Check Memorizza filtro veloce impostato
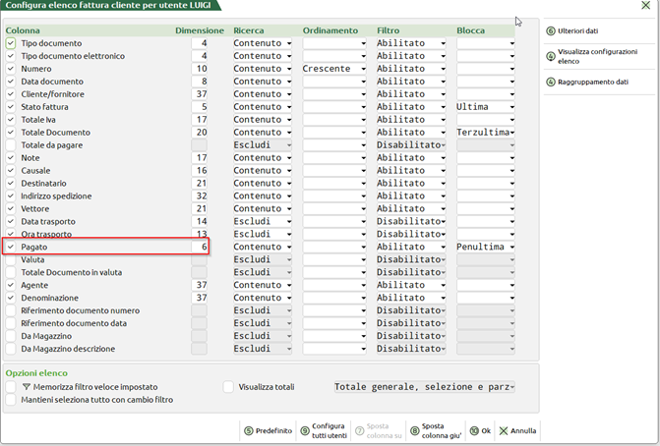Viewport: 660px width, 446px height. click(x=11, y=387)
